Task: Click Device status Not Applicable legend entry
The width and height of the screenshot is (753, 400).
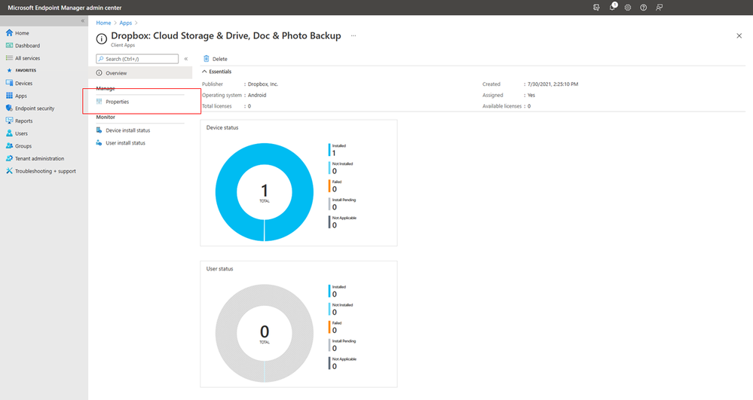Action: [x=342, y=221]
